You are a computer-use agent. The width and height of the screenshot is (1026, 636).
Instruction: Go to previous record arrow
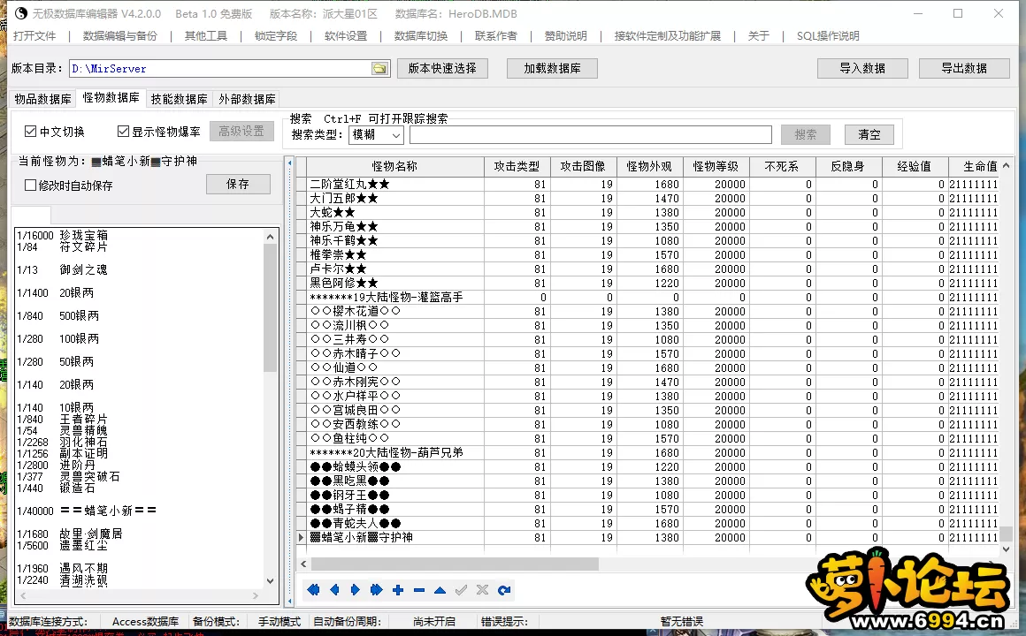click(334, 590)
